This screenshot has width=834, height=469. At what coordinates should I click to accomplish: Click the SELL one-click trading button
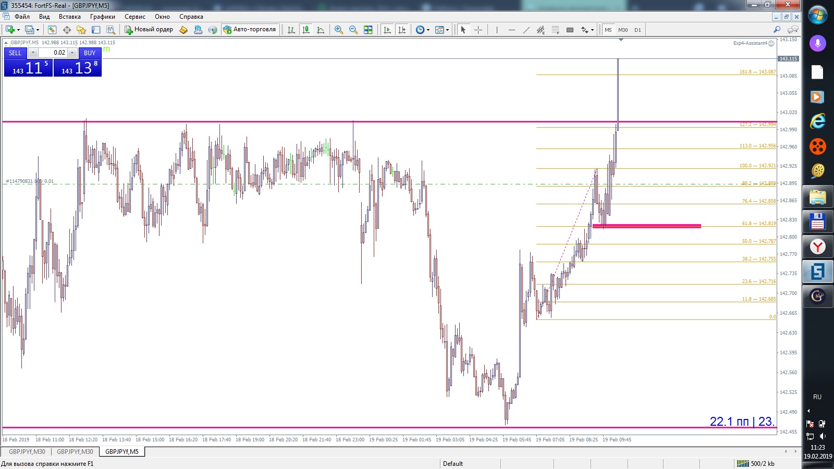click(x=15, y=53)
